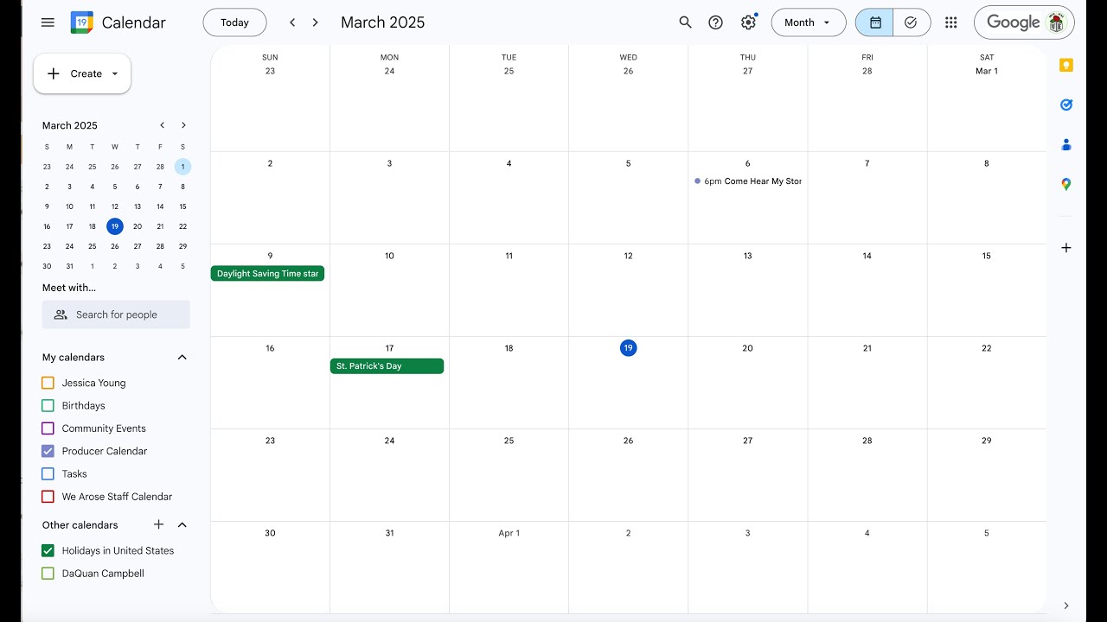1107x622 pixels.
Task: Disable Producer Calendar checkbox
Action: pos(48,451)
